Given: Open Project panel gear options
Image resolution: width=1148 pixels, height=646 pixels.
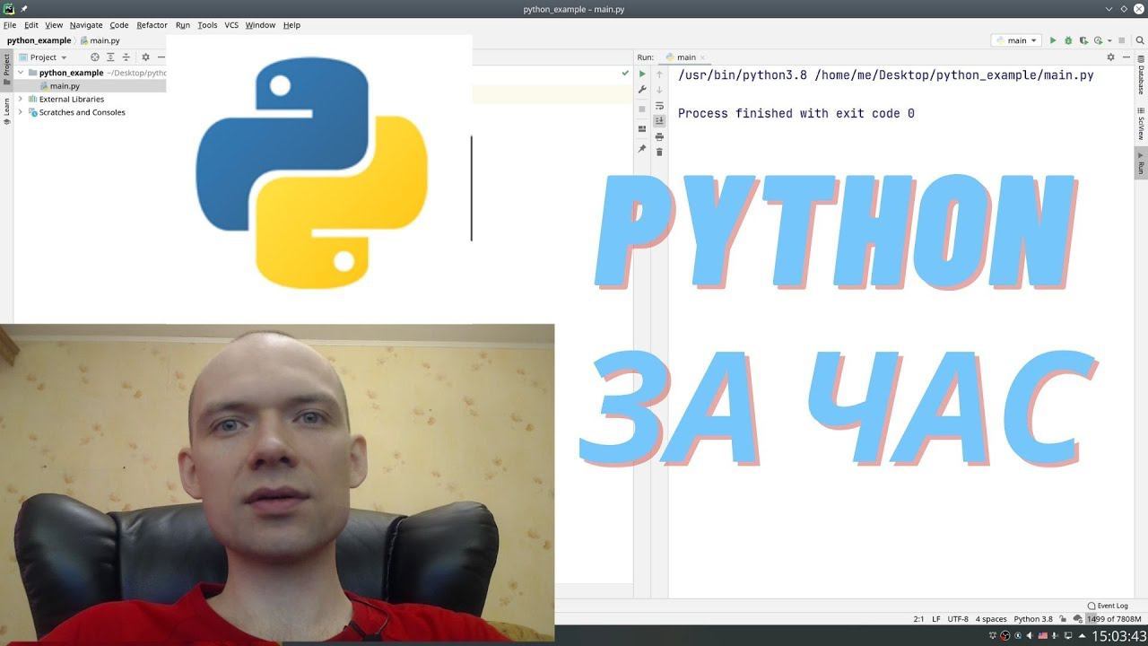Looking at the screenshot, I should (x=145, y=57).
